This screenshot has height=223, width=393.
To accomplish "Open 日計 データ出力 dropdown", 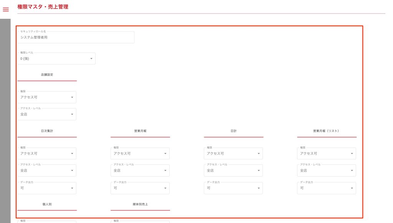I will click(233, 188).
